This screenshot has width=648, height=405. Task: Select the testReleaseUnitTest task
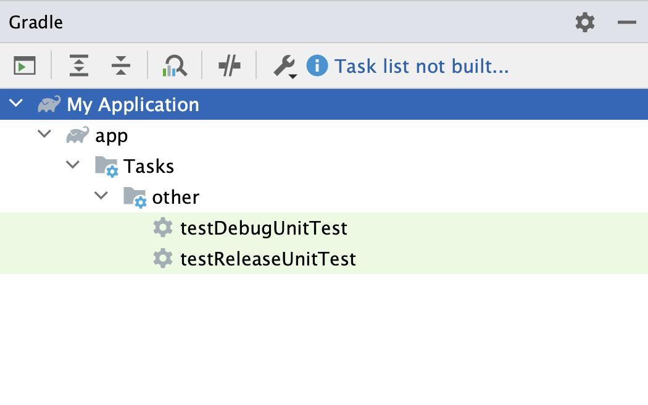pyautogui.click(x=269, y=259)
